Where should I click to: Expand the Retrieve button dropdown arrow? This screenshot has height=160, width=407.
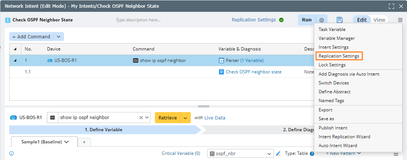[x=186, y=118]
